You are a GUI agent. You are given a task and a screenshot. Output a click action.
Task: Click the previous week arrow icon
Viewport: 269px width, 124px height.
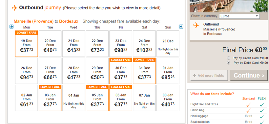pyautogui.click(x=11, y=27)
